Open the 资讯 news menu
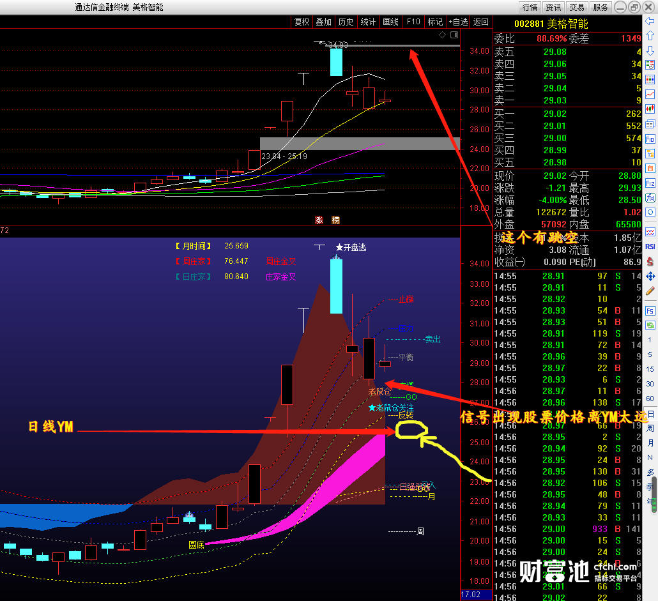This screenshot has width=658, height=601. (x=553, y=7)
